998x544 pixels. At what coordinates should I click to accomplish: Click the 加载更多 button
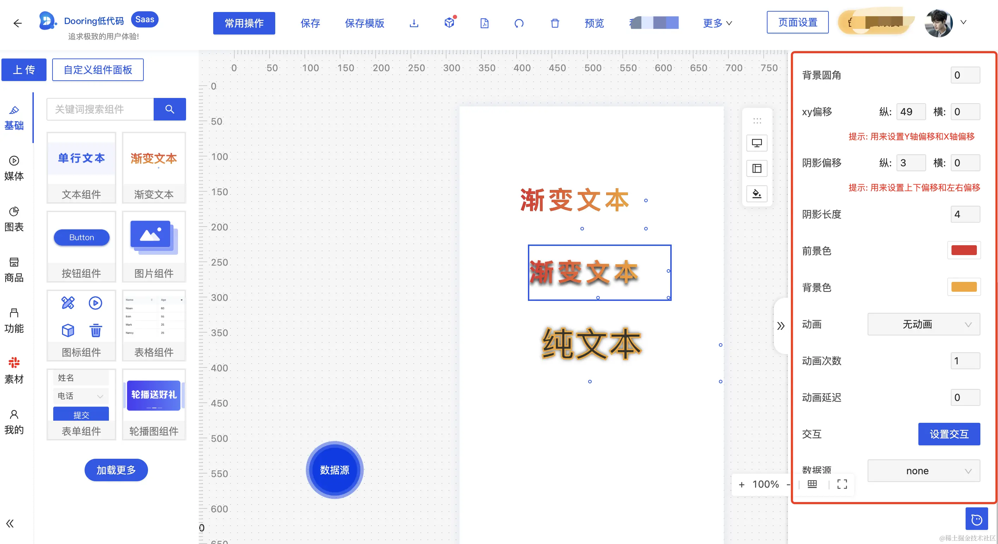pyautogui.click(x=116, y=470)
